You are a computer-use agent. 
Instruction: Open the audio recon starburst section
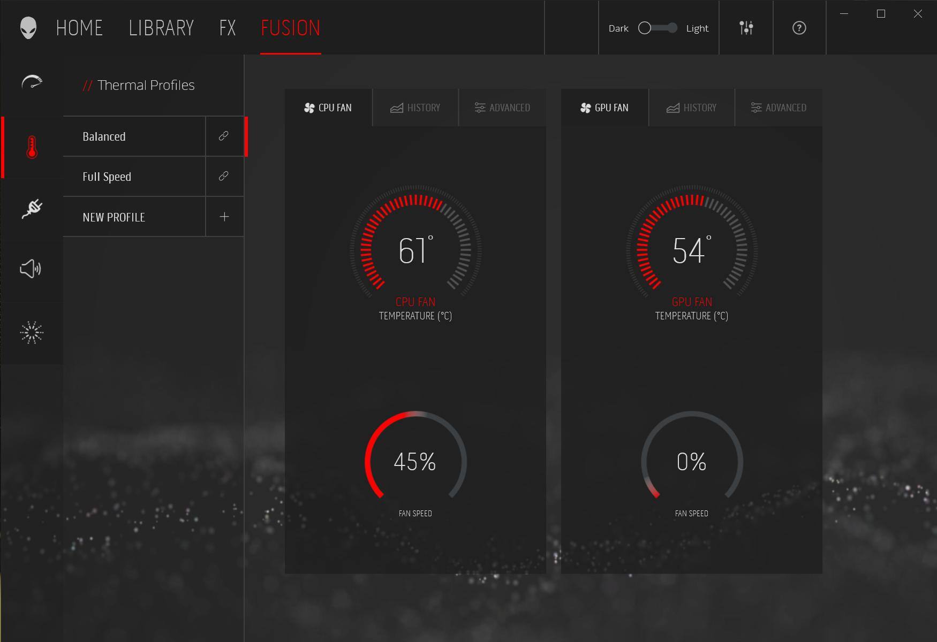31,332
